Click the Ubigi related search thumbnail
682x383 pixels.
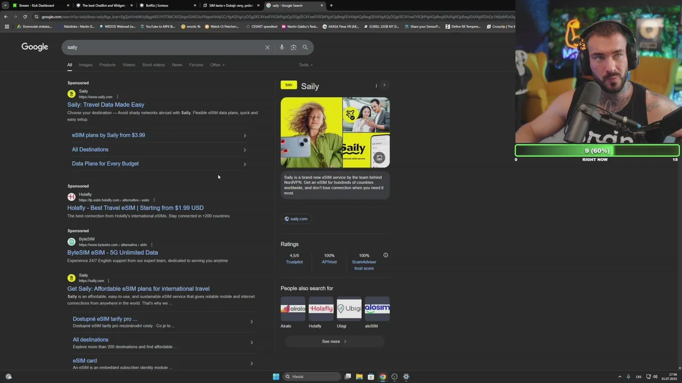pyautogui.click(x=349, y=309)
